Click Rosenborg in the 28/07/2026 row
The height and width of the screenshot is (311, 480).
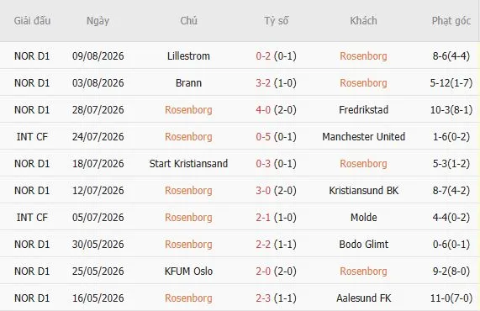tap(188, 110)
